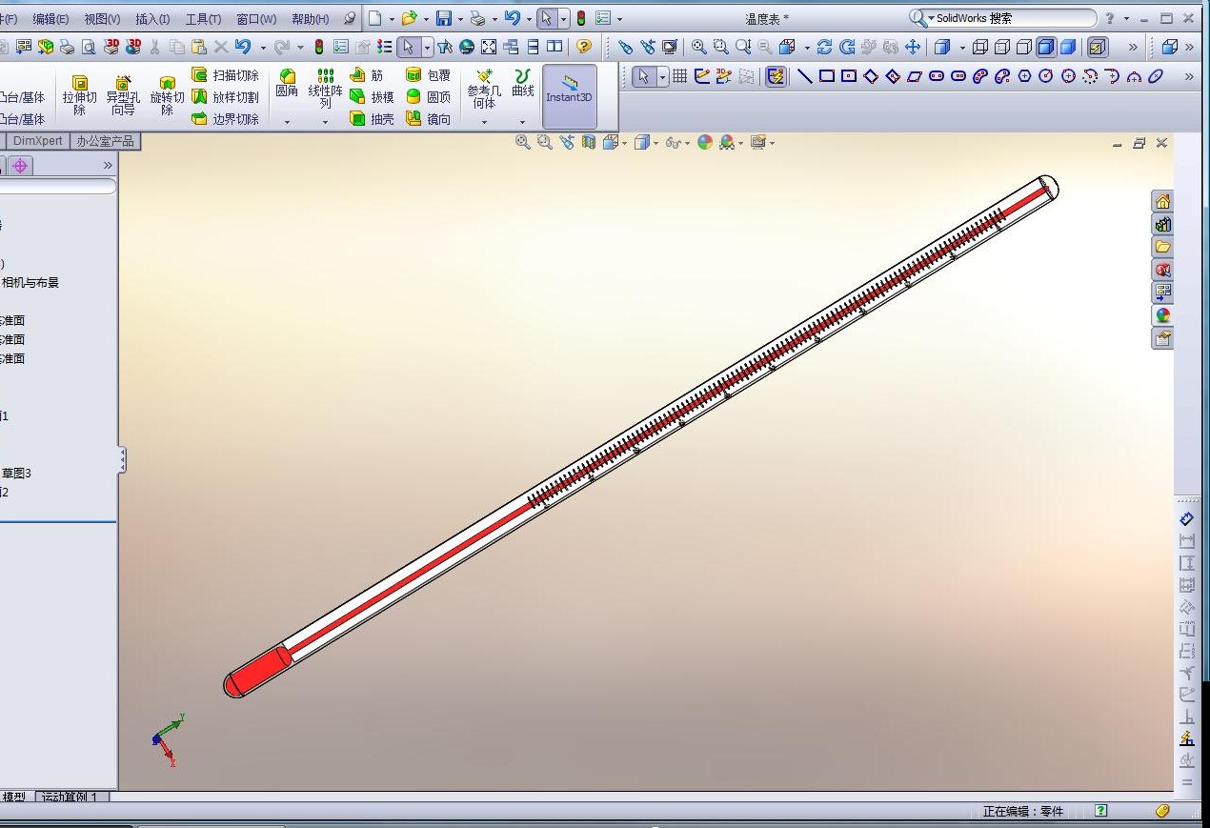The width and height of the screenshot is (1210, 828).
Task: Expand sketch toolbar overflow chevron
Action: click(x=1189, y=76)
